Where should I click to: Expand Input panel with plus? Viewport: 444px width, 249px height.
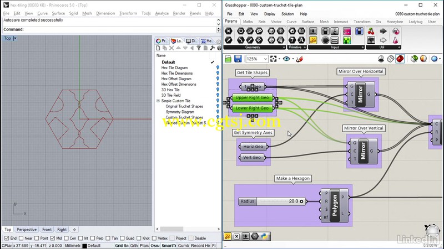(362, 47)
